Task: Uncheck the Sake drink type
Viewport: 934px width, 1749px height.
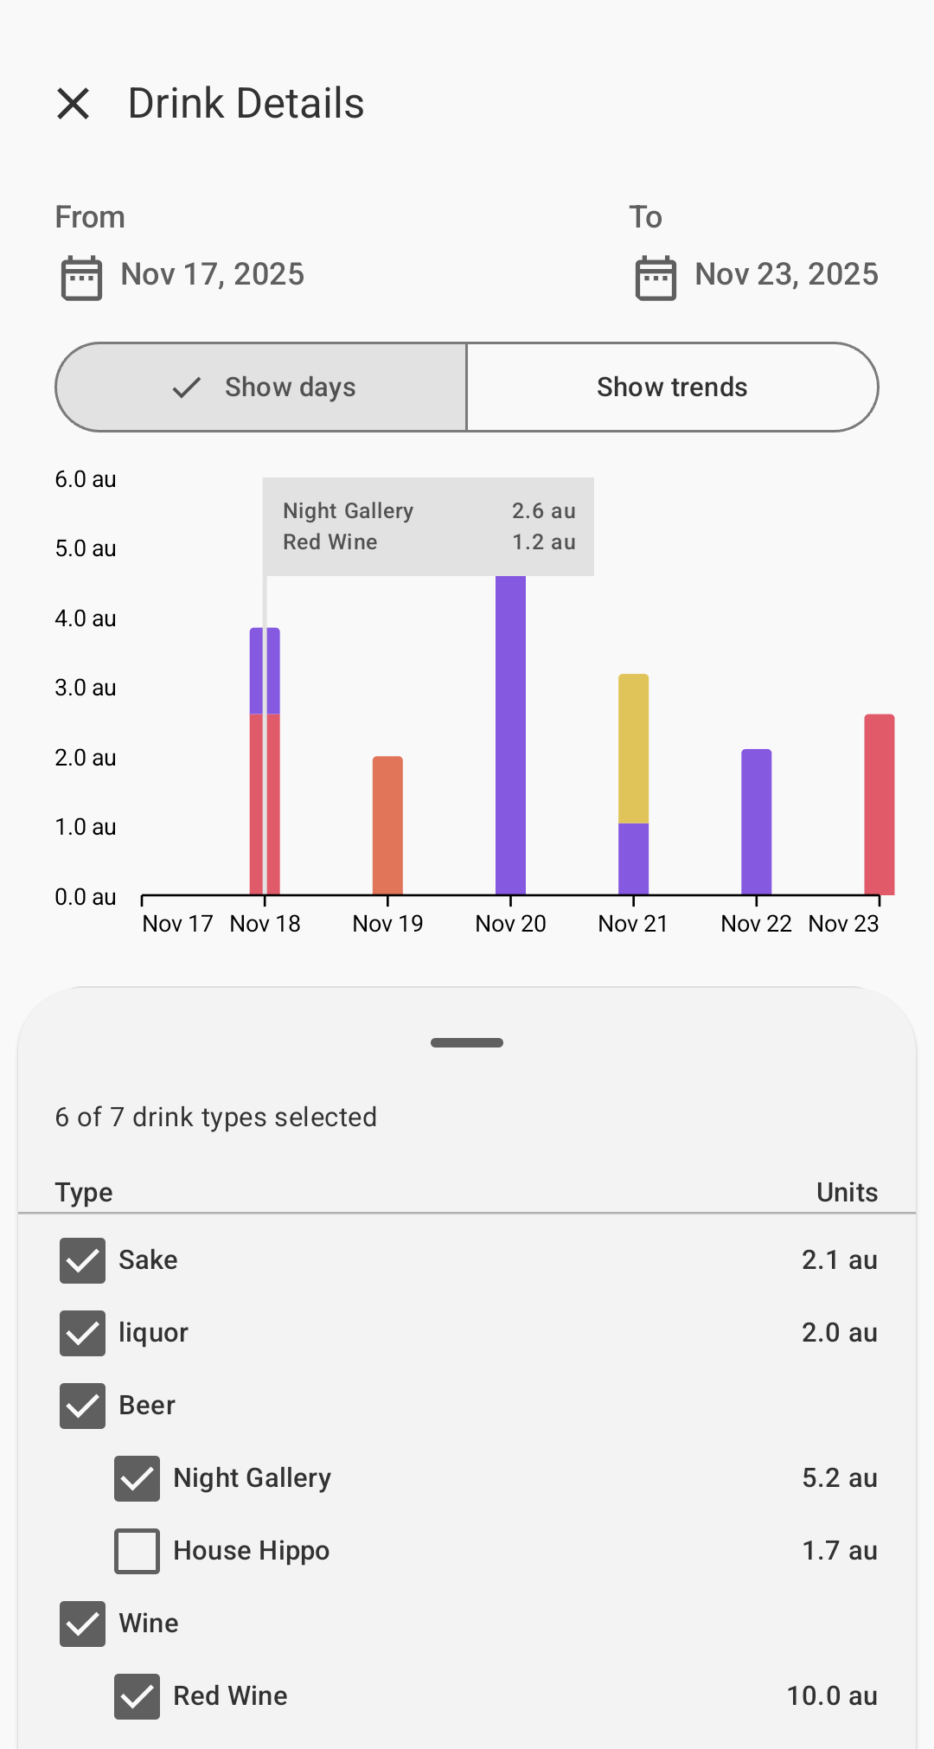Action: [83, 1260]
